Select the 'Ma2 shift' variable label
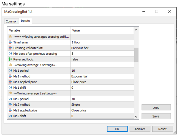The image size is (182, 136). pyautogui.click(x=20, y=116)
